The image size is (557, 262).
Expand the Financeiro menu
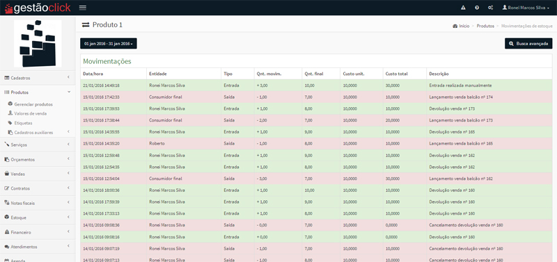coord(38,232)
